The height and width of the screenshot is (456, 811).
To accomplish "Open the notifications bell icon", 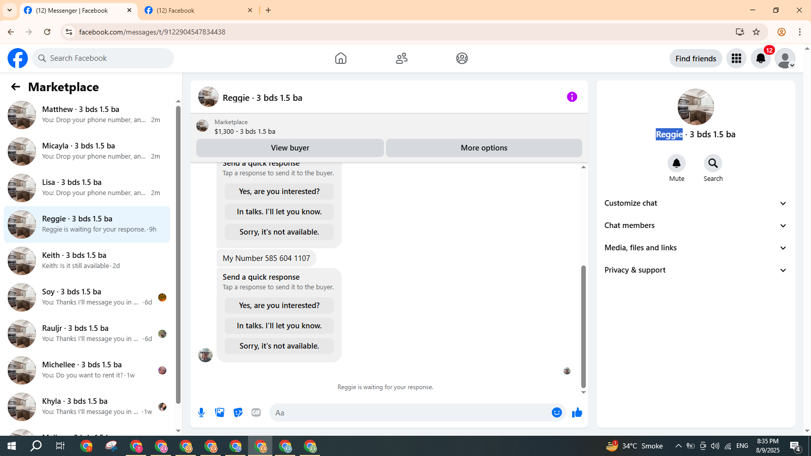I will click(761, 58).
